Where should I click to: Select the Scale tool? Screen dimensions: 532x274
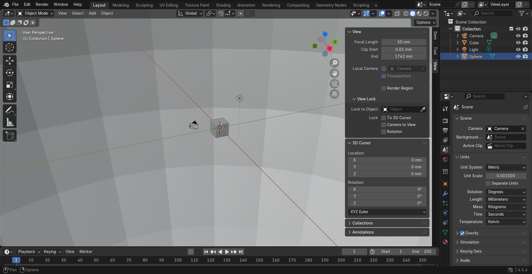click(x=10, y=85)
